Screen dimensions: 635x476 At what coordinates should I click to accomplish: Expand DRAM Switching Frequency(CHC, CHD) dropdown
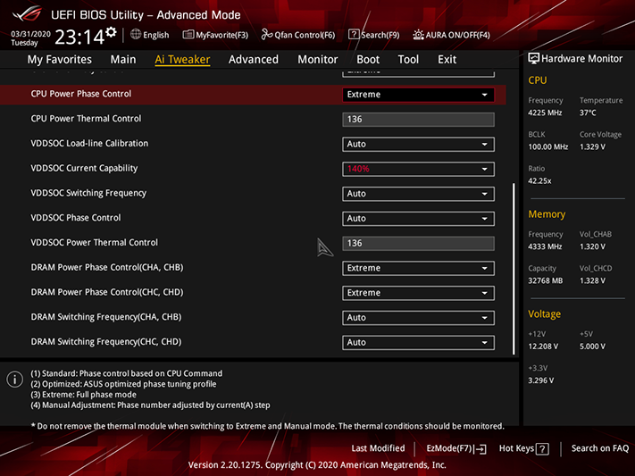pyautogui.click(x=418, y=342)
